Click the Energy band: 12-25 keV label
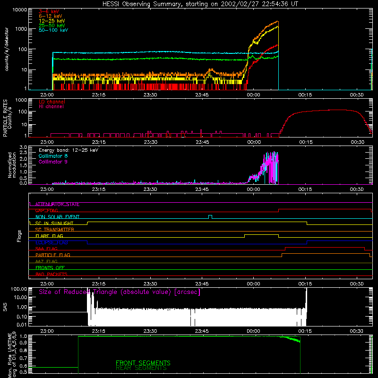378x378 pixels. click(x=69, y=150)
